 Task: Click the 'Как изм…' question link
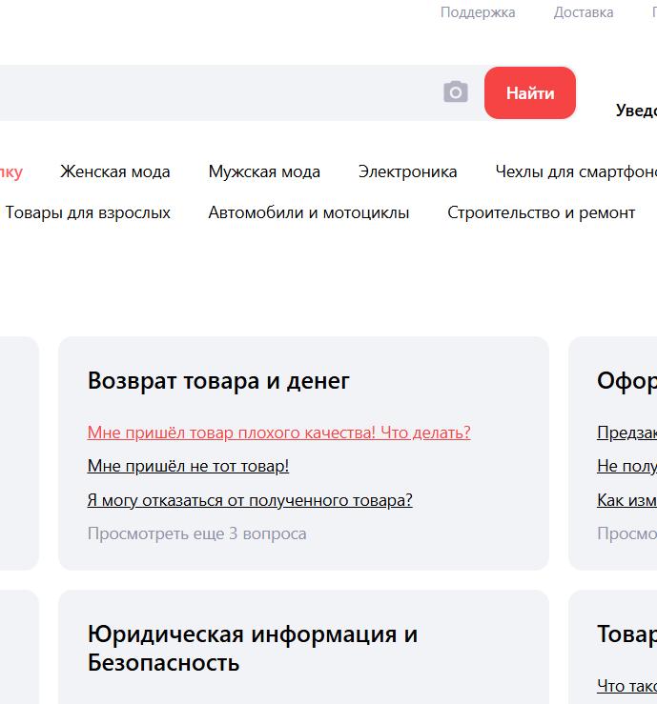[x=626, y=500]
